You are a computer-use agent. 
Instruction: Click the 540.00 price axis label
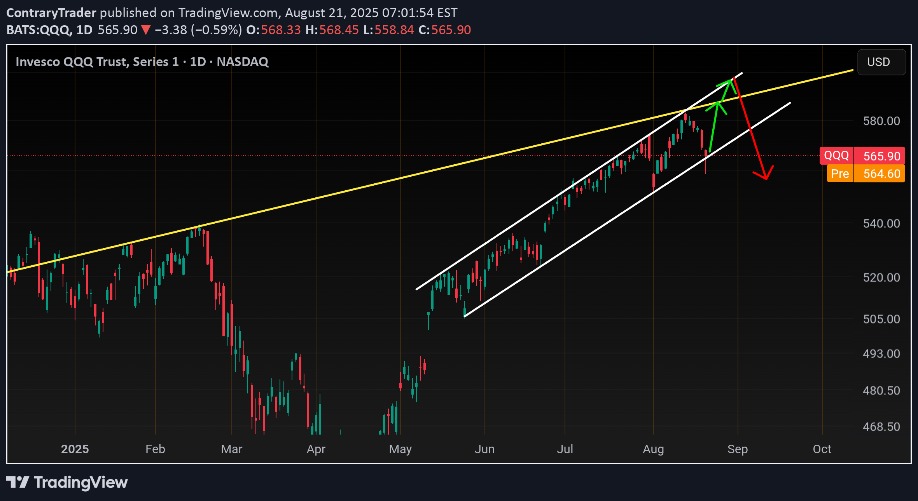point(881,223)
